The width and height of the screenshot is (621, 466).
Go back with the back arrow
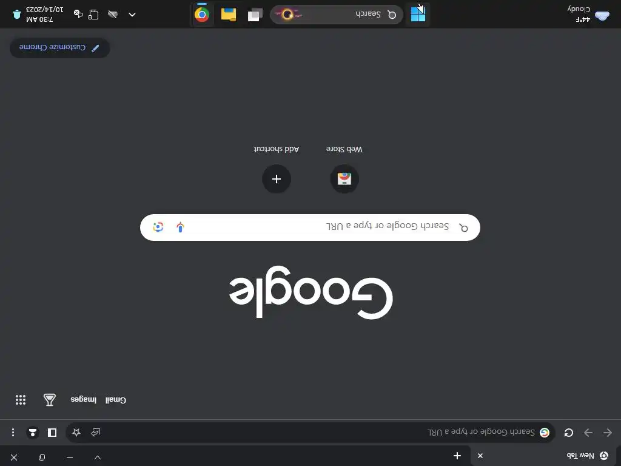608,432
